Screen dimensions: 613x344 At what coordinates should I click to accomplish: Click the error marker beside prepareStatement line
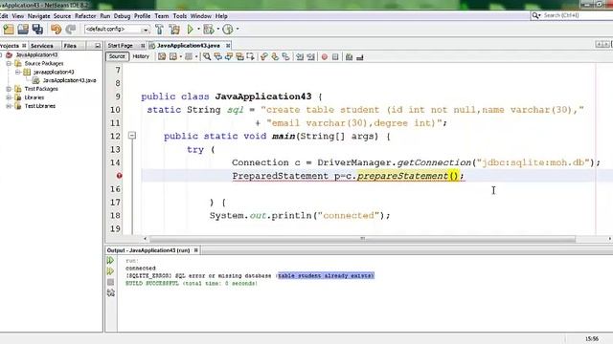click(119, 176)
